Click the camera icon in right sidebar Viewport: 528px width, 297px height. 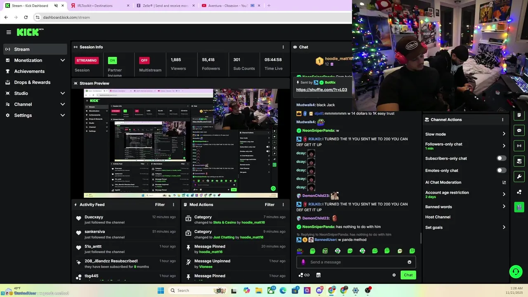519,161
